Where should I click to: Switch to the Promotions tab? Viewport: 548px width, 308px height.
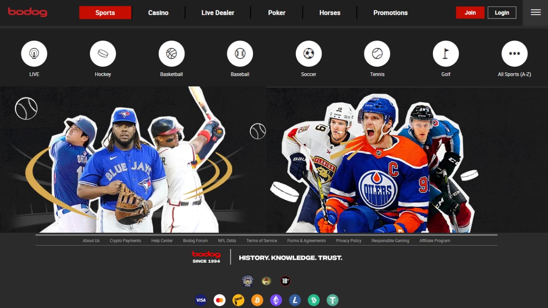click(390, 13)
